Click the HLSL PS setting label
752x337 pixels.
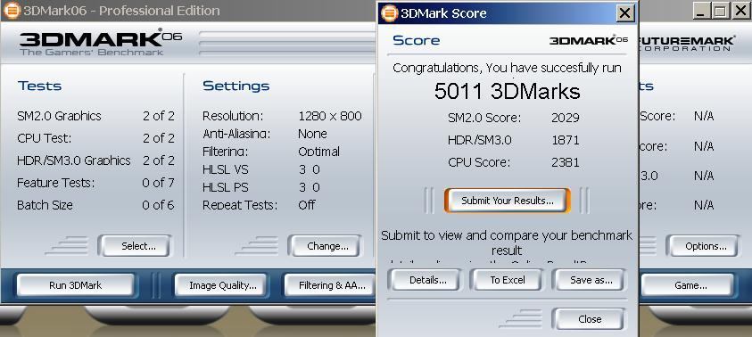(226, 187)
